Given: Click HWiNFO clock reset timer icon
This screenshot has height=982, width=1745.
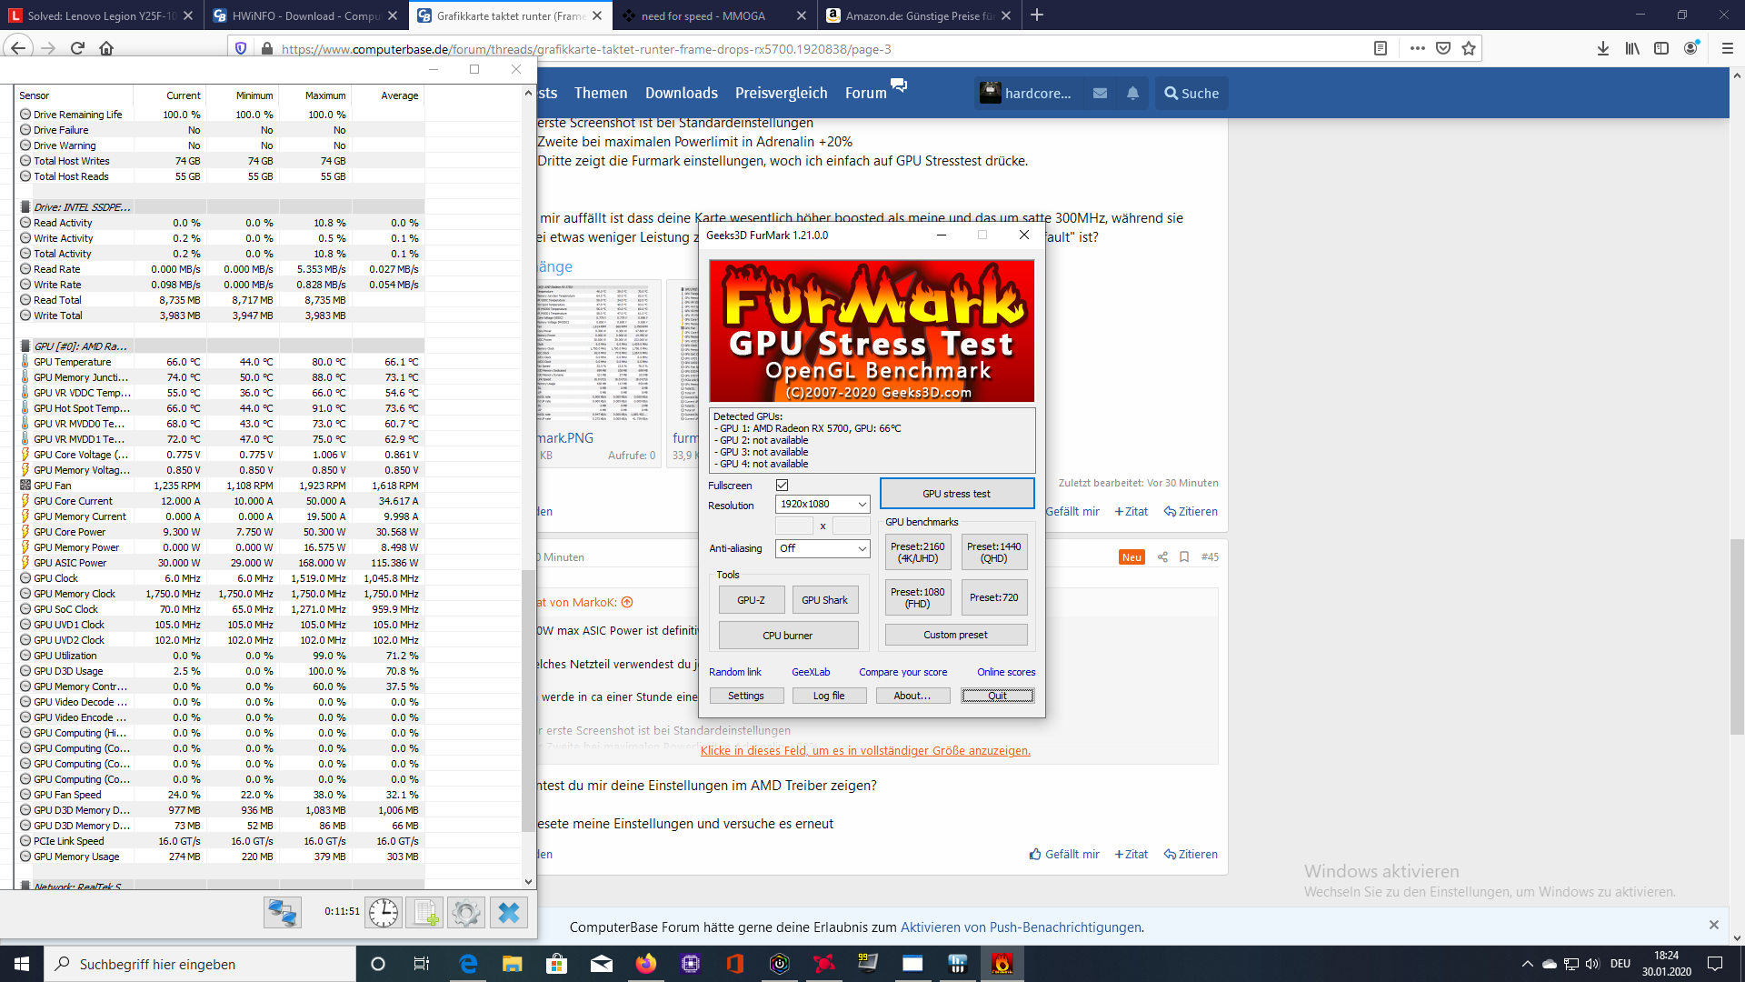Looking at the screenshot, I should coord(384,912).
